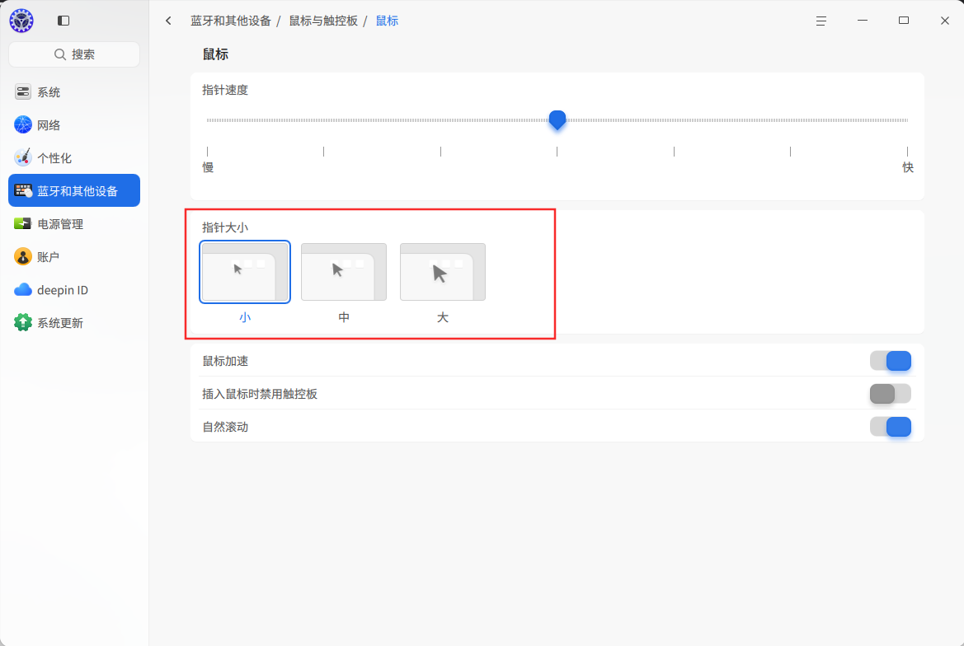Enable 插入鼠标时禁用触控板 switch
This screenshot has height=646, width=964.
coord(891,394)
